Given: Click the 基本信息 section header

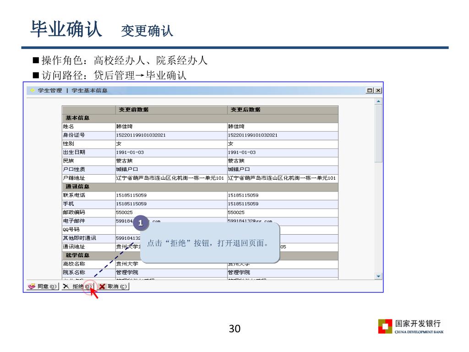Looking at the screenshot, I should 77,118.
